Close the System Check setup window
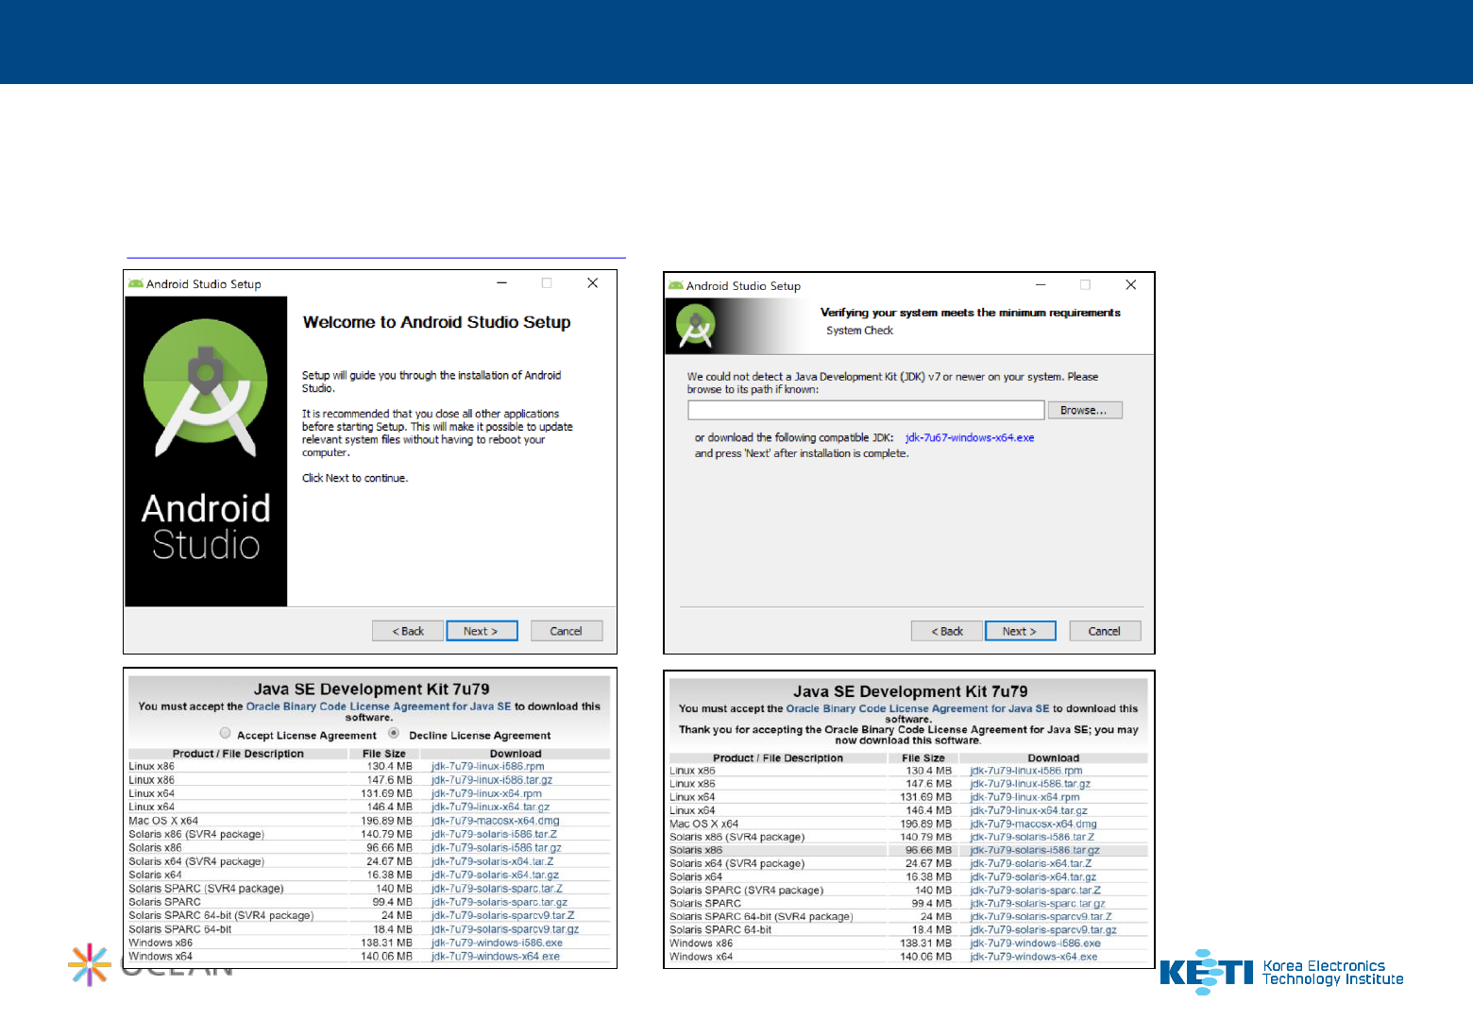1473x1020 pixels. click(1130, 284)
